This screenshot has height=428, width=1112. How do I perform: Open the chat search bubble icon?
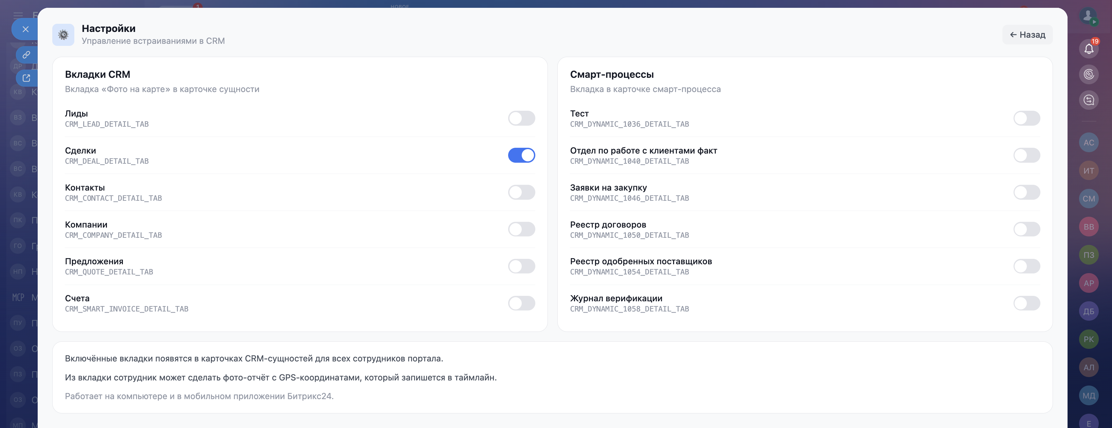coord(1089,100)
